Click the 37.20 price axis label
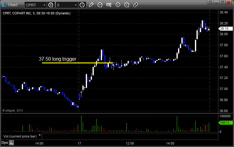Viewport: 234px width, 147px height. pyautogui.click(x=224, y=78)
